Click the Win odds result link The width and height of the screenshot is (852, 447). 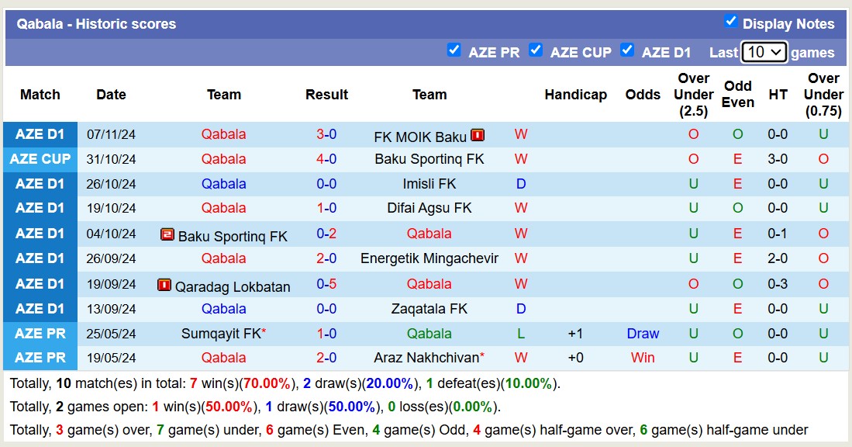point(643,358)
